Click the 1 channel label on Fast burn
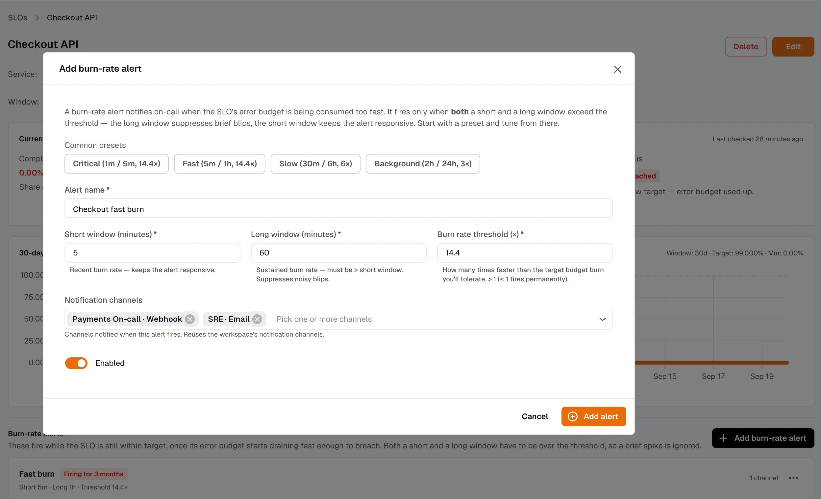 764,478
